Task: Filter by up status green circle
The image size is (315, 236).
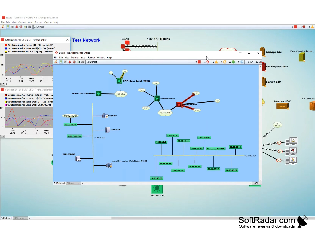Action: click(233, 62)
